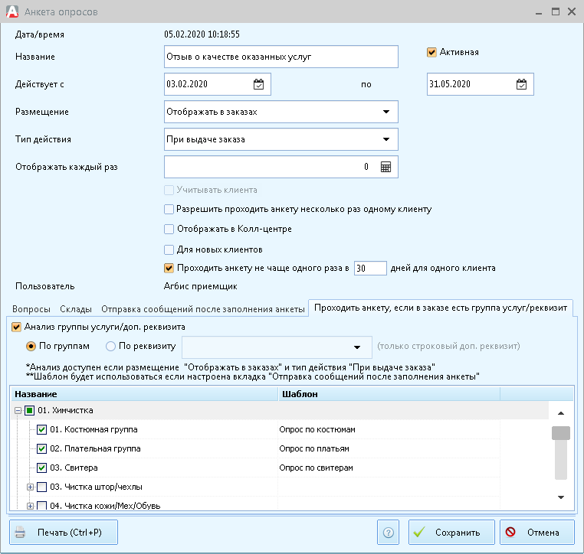This screenshot has width=584, height=554.
Task: Uncheck '01. Костюмная группа' row checkbox
Action: tap(41, 430)
